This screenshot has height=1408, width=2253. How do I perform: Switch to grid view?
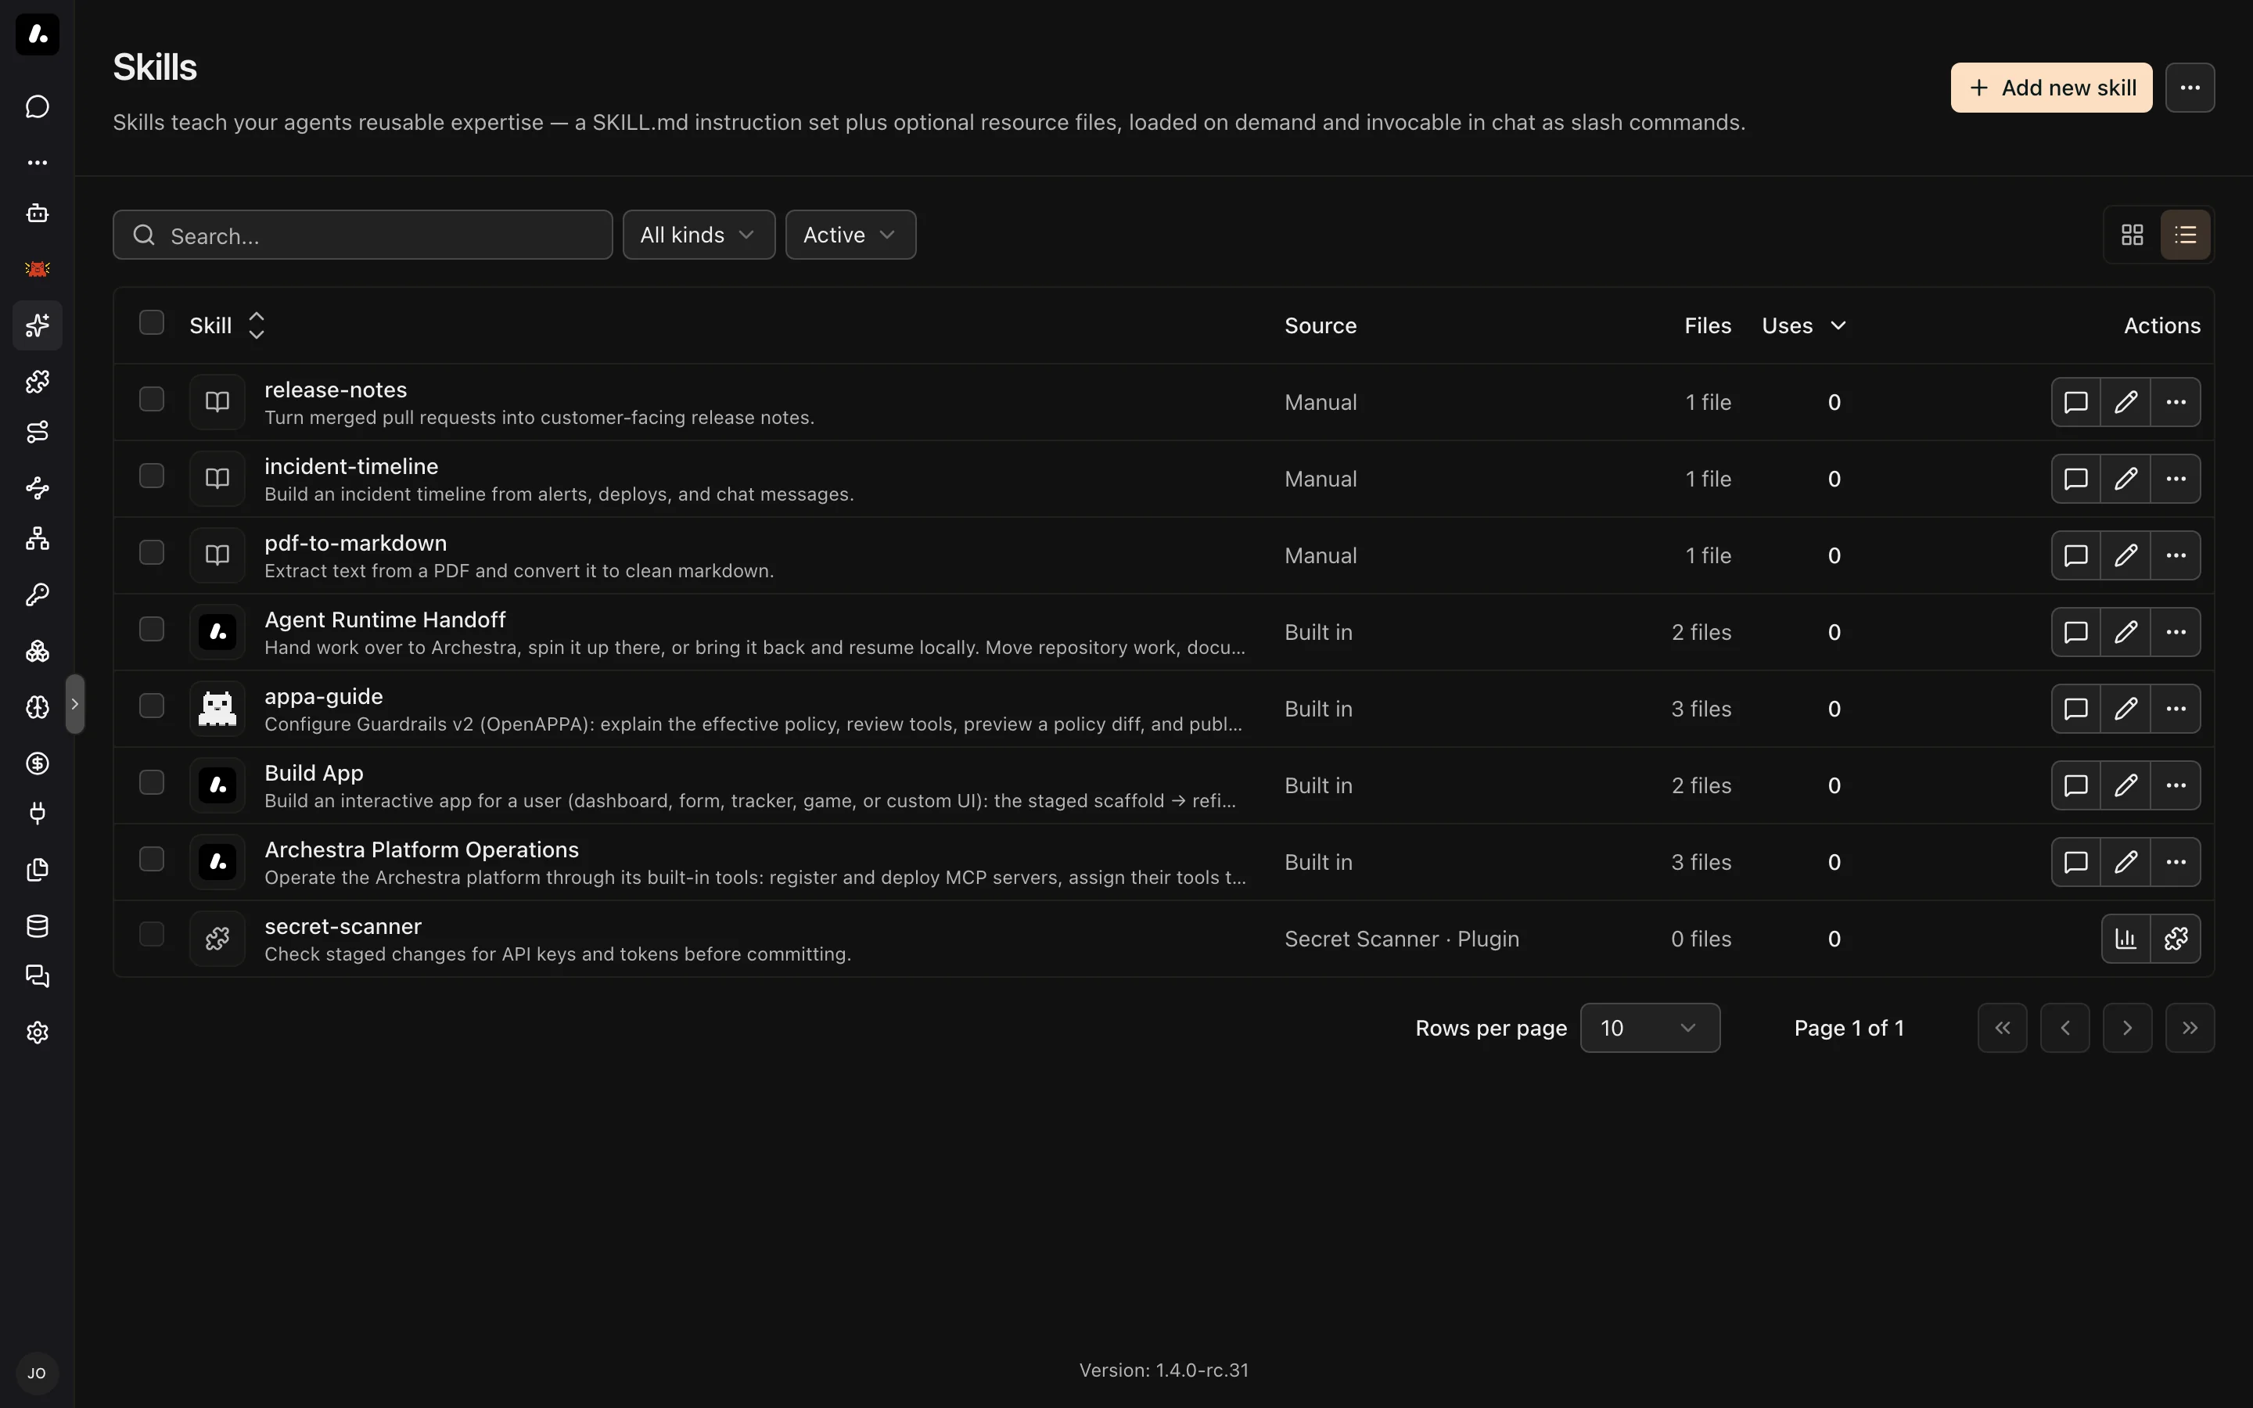click(x=2133, y=235)
